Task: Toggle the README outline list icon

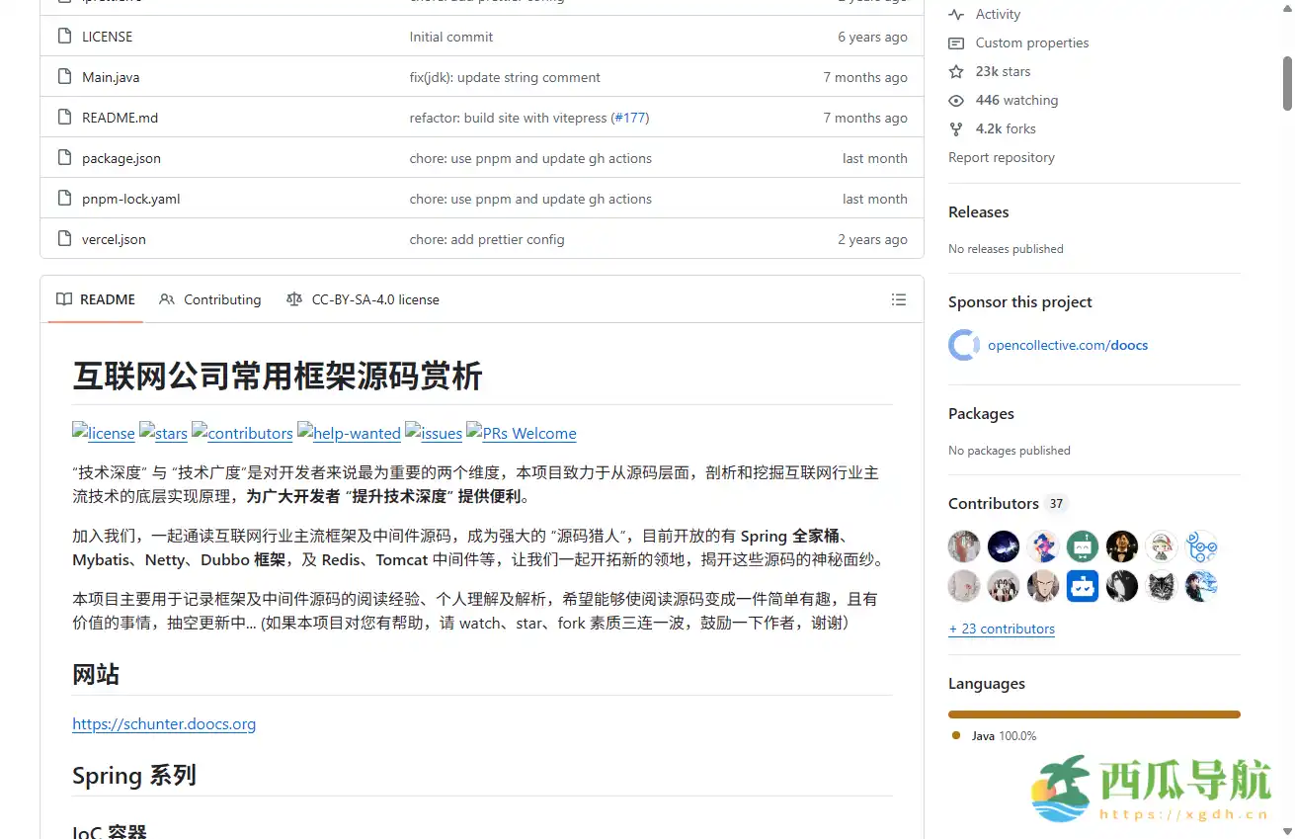Action: (x=899, y=299)
